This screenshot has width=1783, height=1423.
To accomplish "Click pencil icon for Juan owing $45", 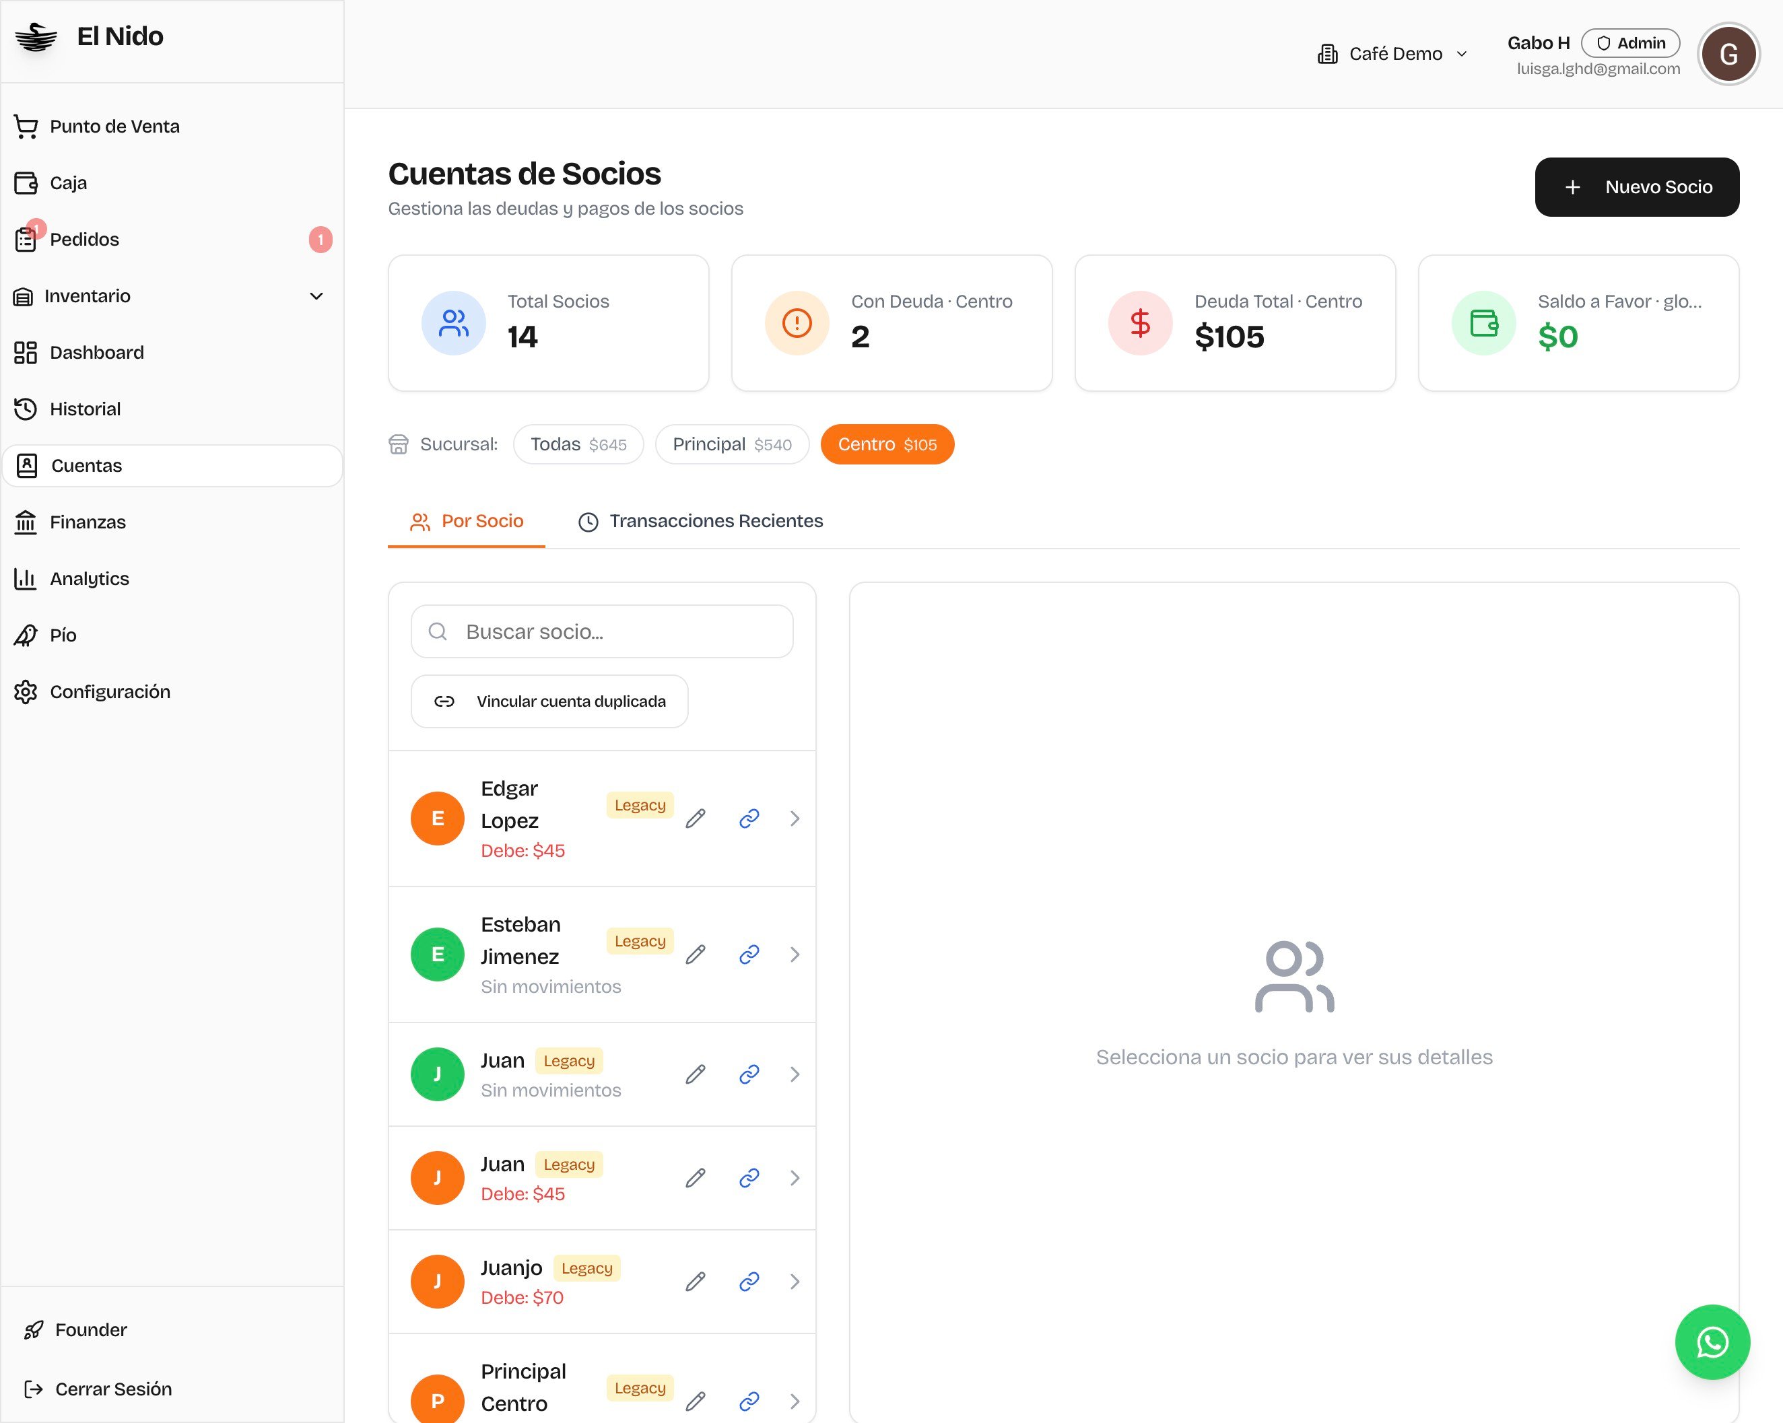I will pyautogui.click(x=696, y=1177).
